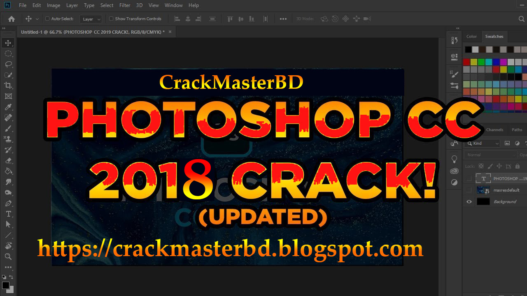Click the foreground color box
527x296 pixels.
click(6, 285)
